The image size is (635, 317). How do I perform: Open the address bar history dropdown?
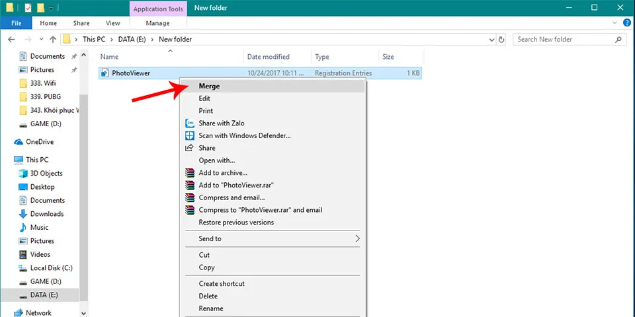(x=489, y=40)
